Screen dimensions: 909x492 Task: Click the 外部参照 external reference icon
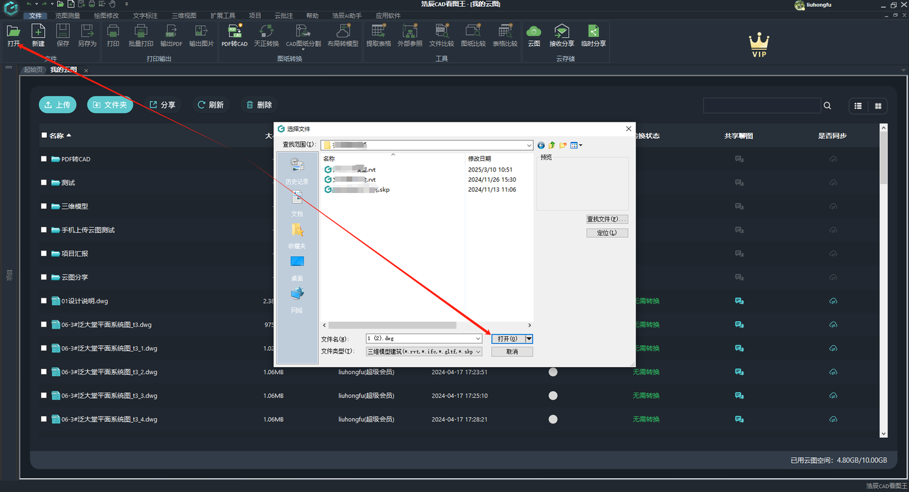pos(410,35)
